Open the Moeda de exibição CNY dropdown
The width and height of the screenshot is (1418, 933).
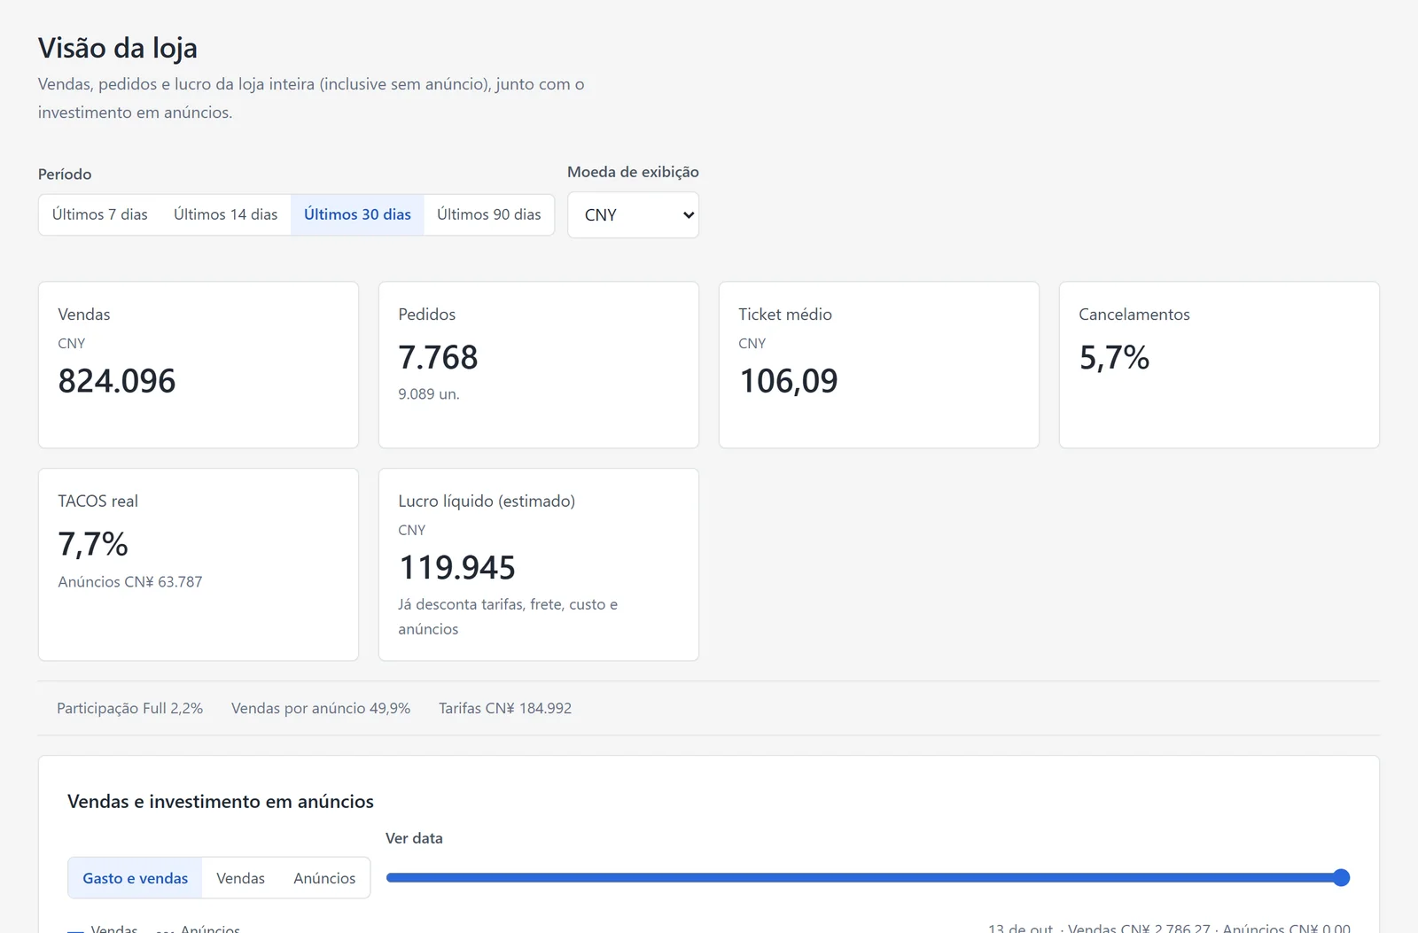633,215
